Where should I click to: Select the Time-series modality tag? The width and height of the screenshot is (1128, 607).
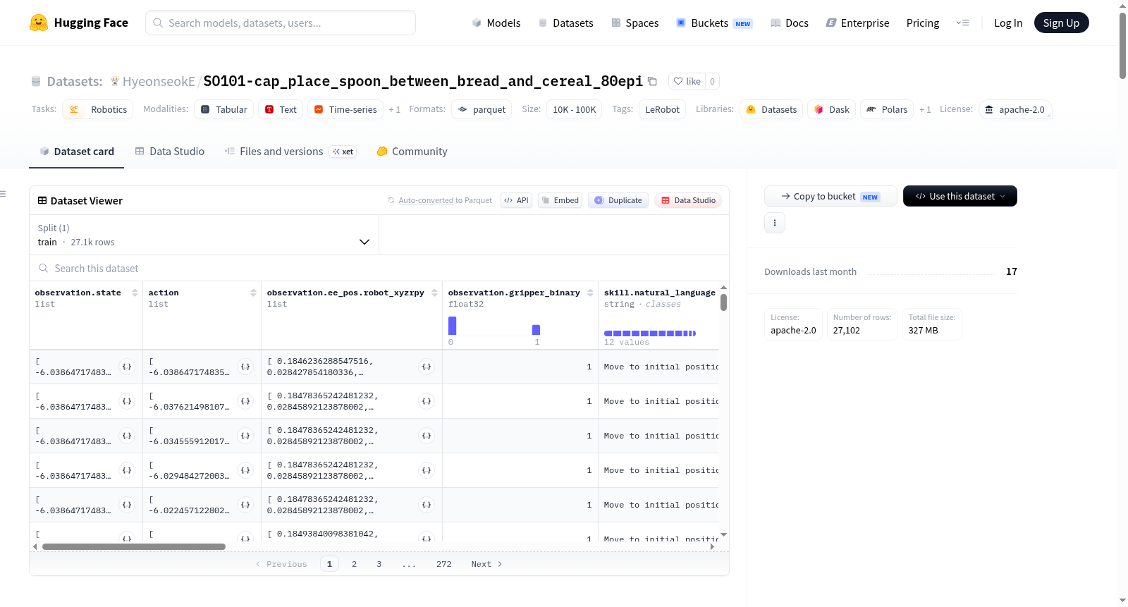345,109
